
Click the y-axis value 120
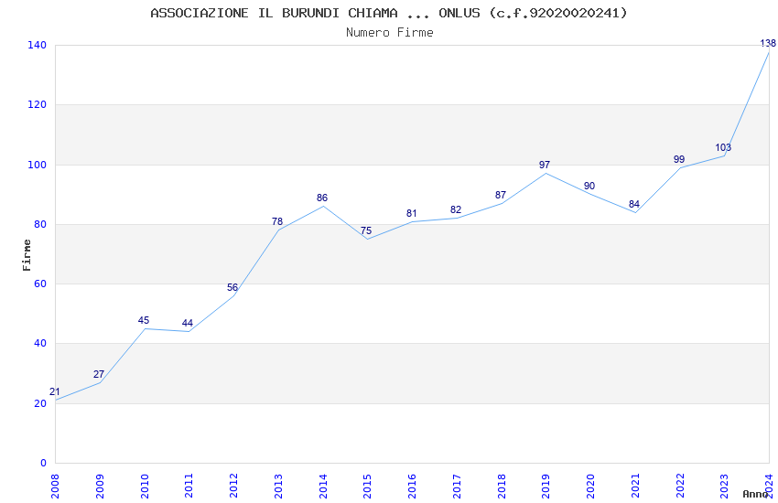(x=37, y=104)
